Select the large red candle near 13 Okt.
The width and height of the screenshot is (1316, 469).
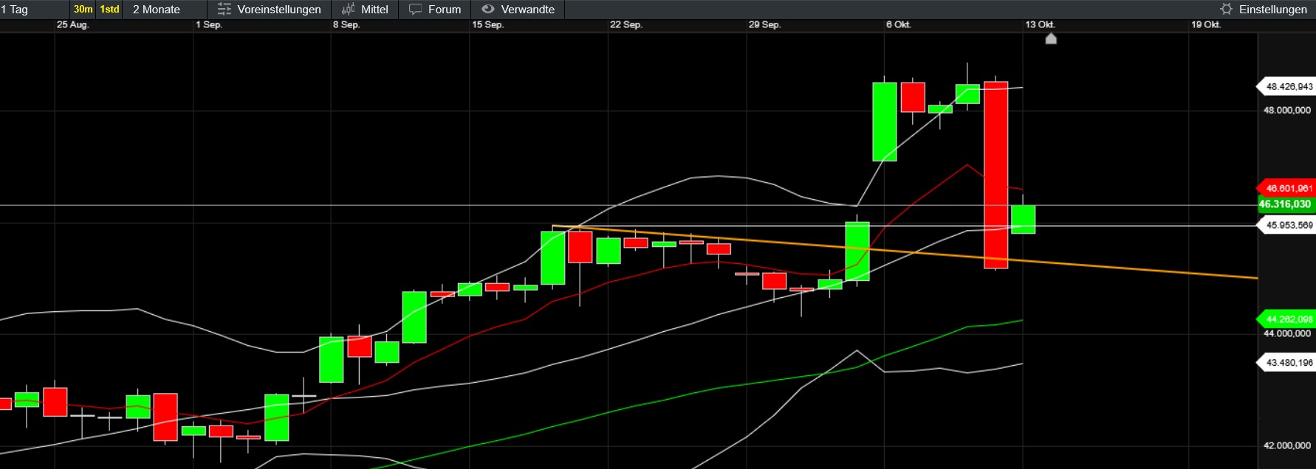(x=995, y=176)
